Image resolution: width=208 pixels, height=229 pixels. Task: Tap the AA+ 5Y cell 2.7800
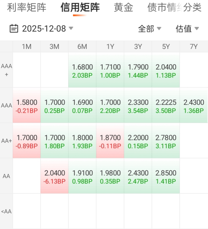166,141
